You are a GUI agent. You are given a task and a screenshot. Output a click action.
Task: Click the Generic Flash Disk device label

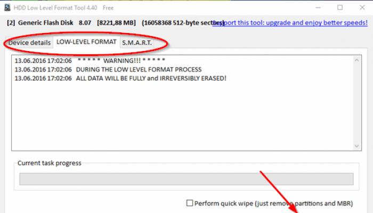pyautogui.click(x=46, y=23)
